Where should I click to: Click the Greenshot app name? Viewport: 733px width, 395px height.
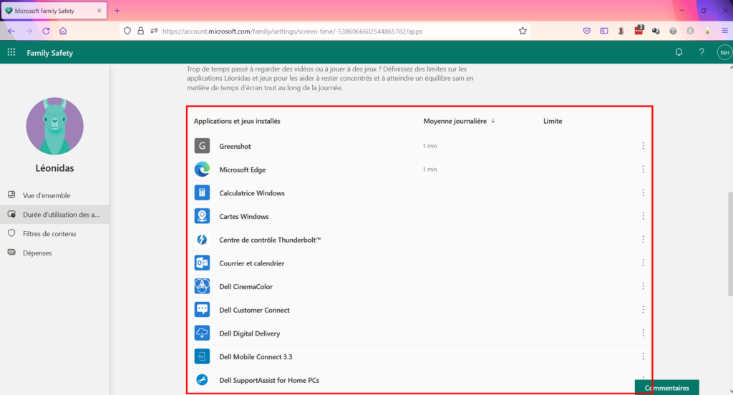click(x=235, y=146)
